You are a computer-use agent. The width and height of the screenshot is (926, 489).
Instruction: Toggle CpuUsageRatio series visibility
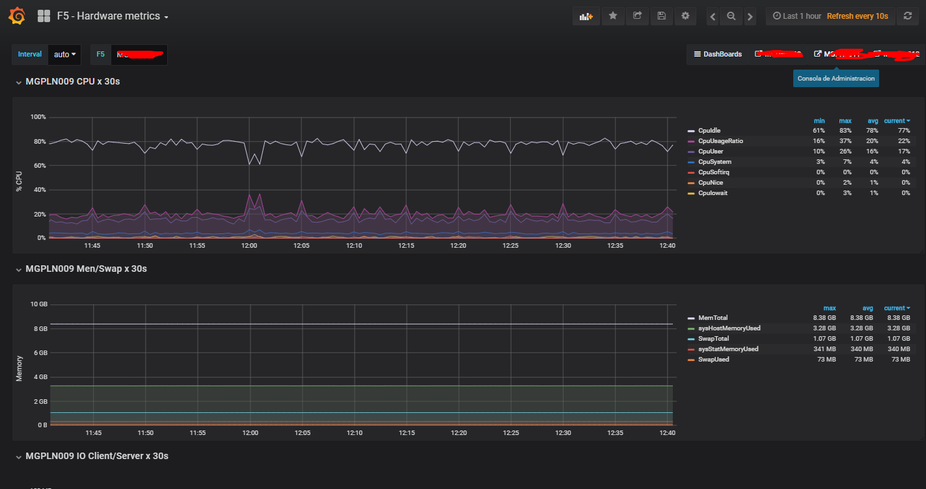tap(720, 141)
